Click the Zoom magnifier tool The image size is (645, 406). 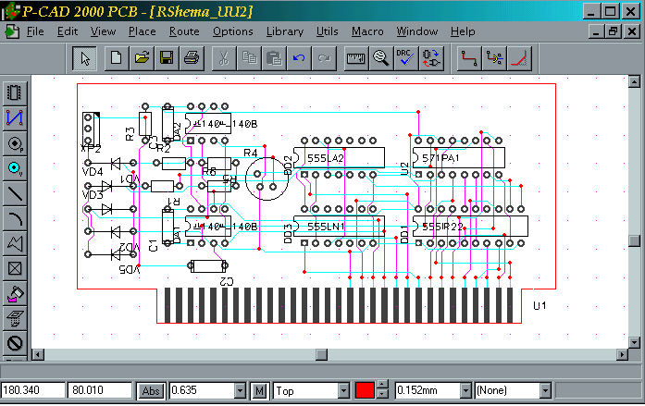pyautogui.click(x=381, y=58)
